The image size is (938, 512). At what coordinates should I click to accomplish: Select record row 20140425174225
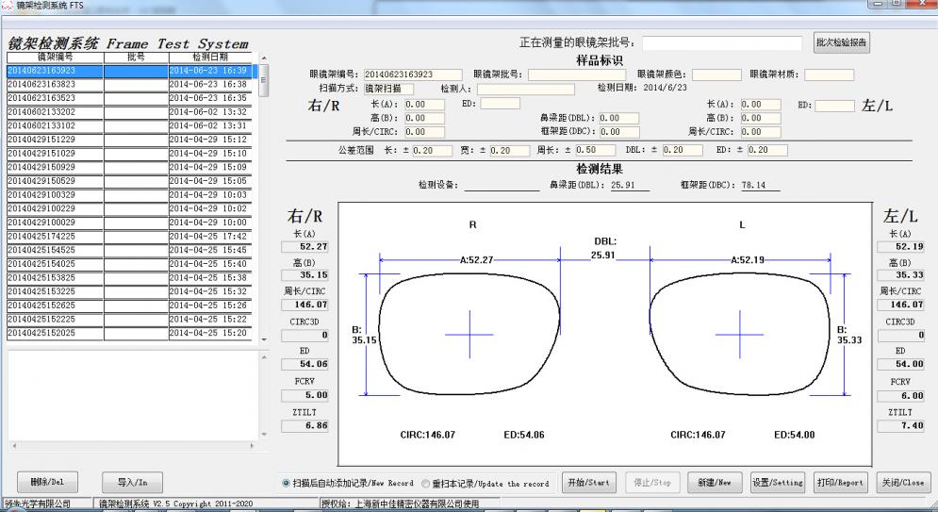pyautogui.click(x=129, y=237)
